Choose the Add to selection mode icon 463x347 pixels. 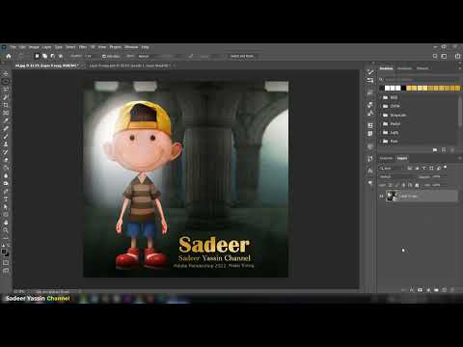44,56
